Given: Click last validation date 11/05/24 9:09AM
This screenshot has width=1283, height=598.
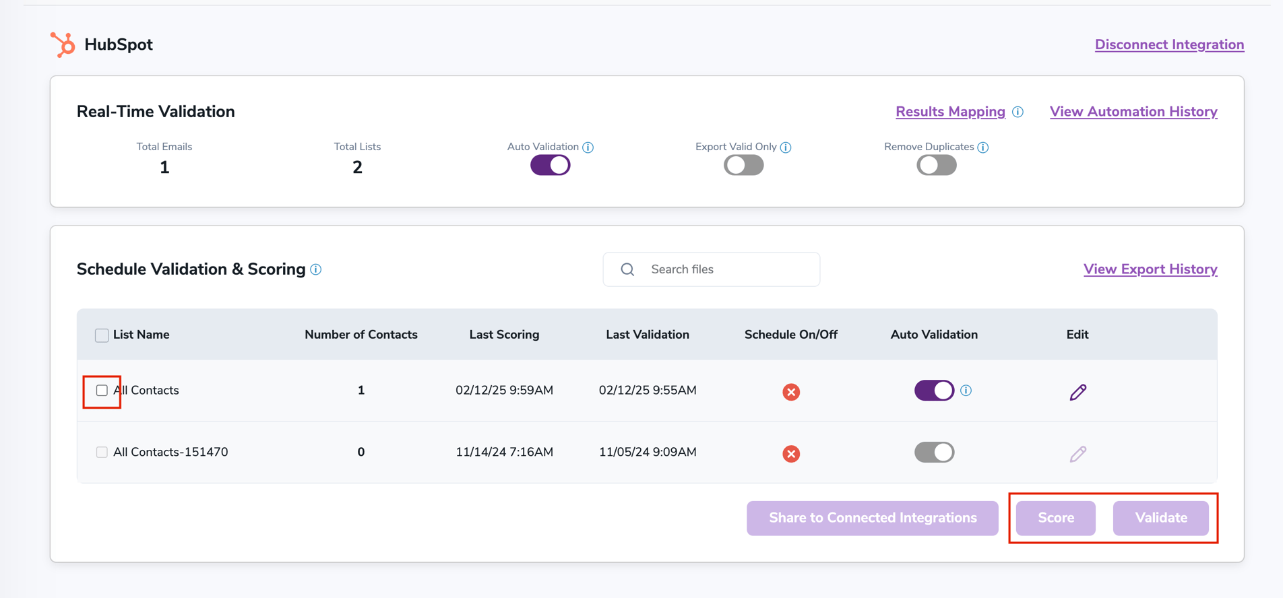Looking at the screenshot, I should point(648,453).
